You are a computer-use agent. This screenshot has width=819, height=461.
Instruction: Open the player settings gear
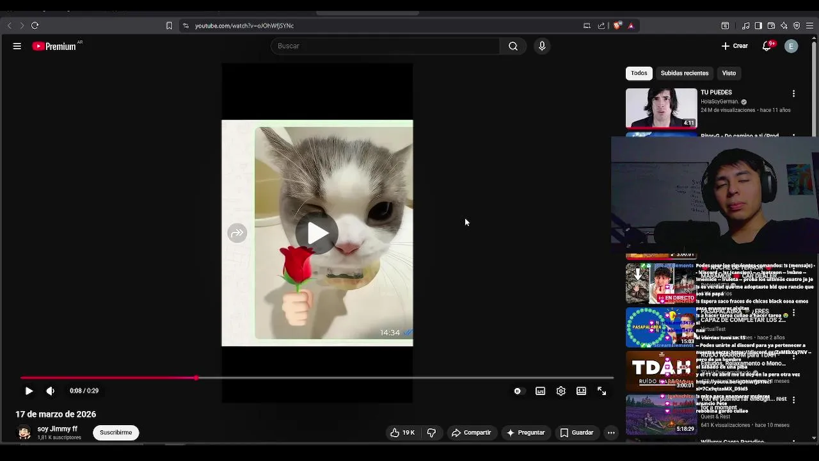coord(561,391)
